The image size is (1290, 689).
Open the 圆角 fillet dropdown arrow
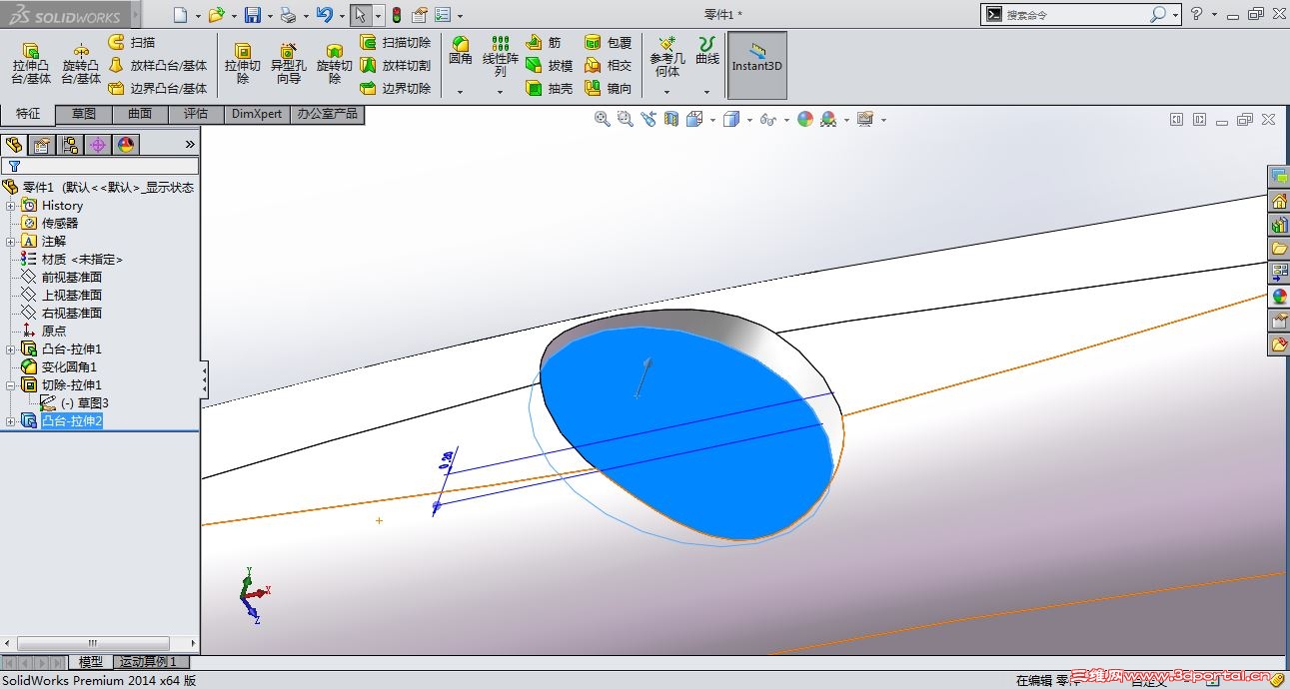pyautogui.click(x=461, y=92)
